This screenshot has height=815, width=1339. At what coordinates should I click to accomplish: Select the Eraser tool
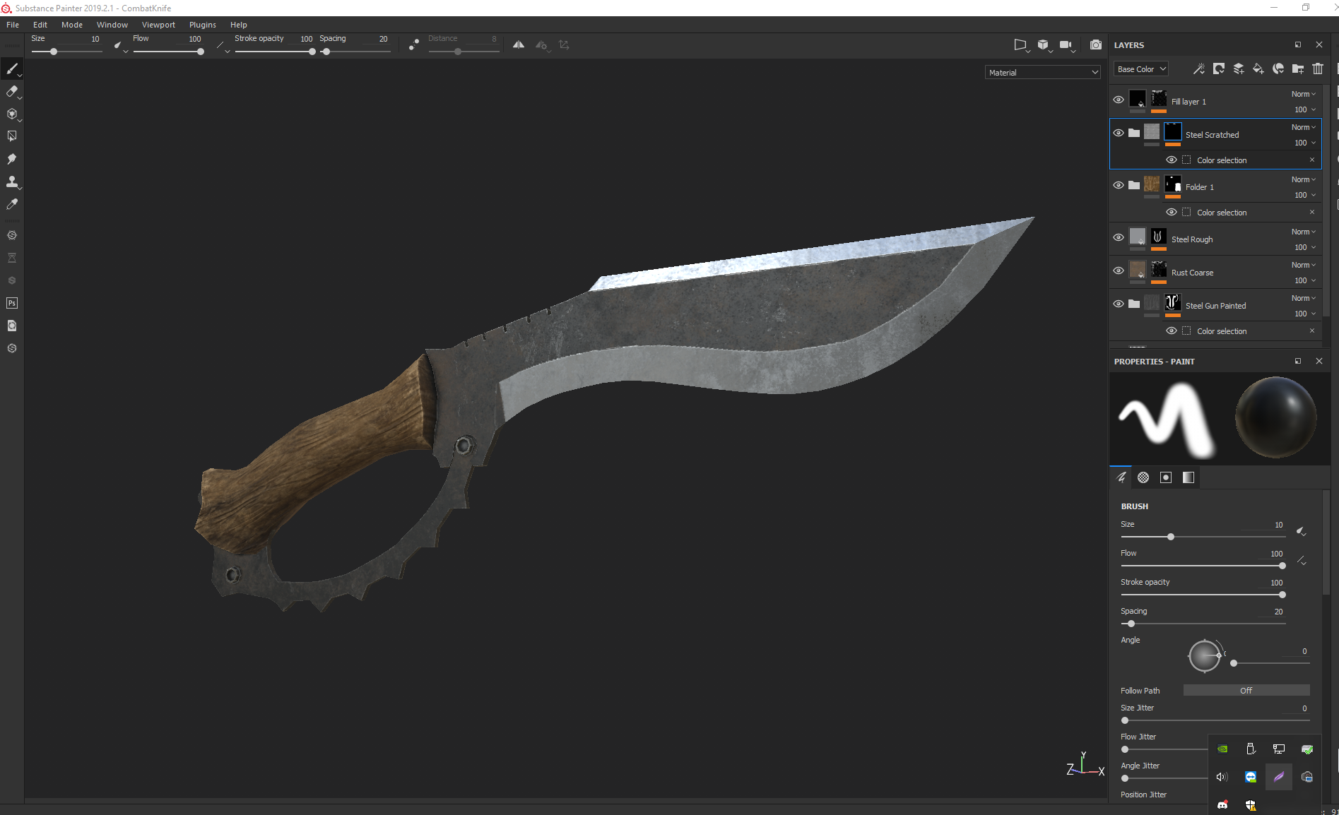click(12, 91)
